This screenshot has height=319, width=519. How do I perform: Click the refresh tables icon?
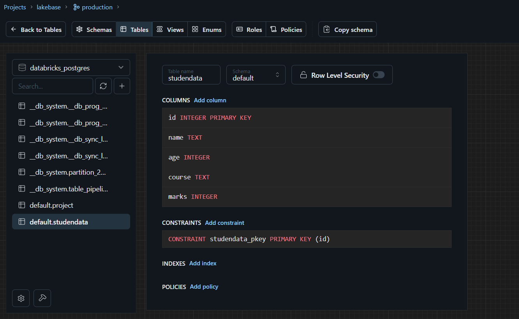[103, 86]
